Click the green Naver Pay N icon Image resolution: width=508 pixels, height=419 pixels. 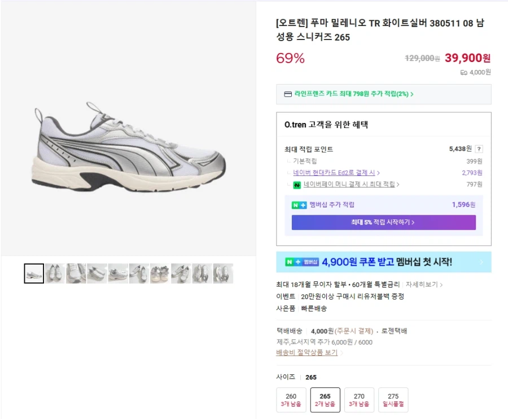297,184
